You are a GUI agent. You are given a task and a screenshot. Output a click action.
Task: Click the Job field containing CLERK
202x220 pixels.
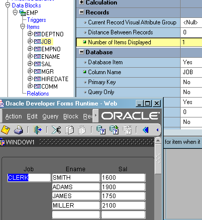29,178
